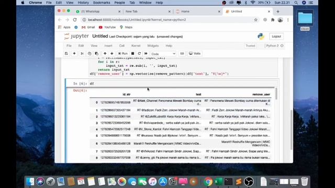The height and width of the screenshot is (188, 335).
Task: Click the notebook page vertical scrollbar
Action: [x=291, y=130]
